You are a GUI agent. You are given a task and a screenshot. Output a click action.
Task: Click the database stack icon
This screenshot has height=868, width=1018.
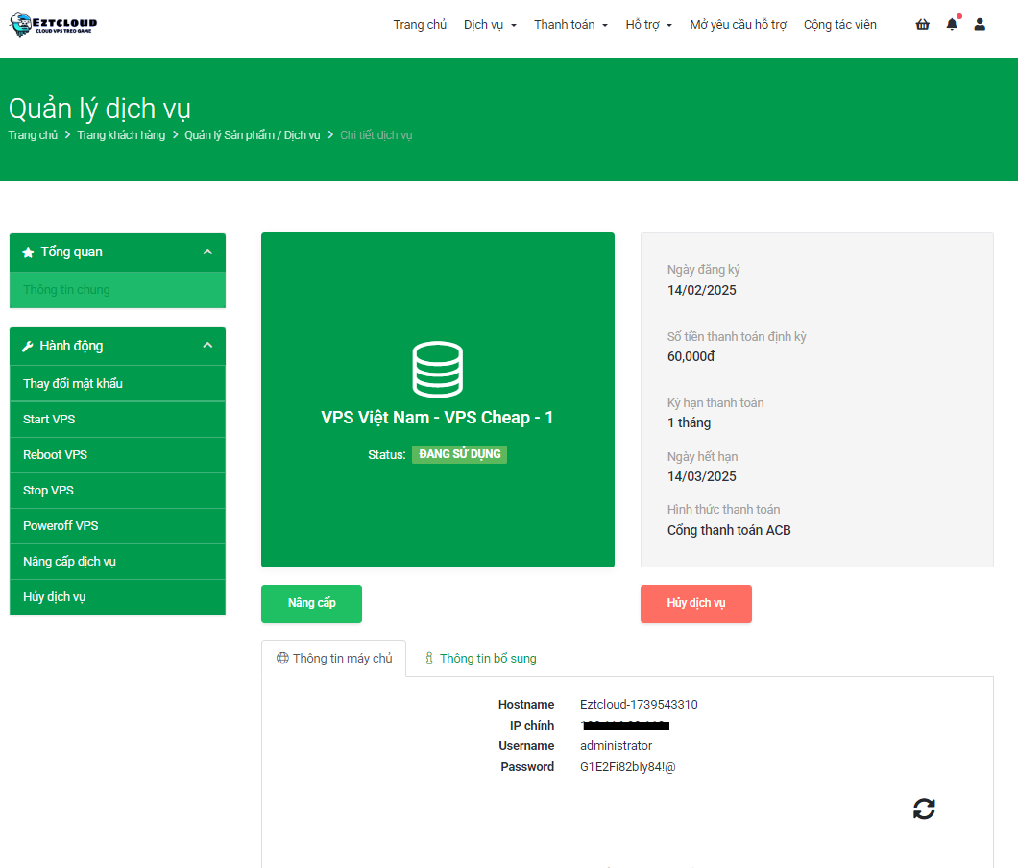(x=437, y=370)
